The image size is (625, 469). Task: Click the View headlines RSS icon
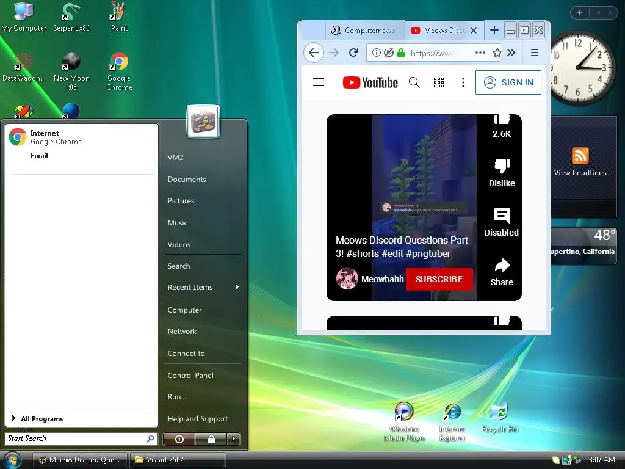coord(580,156)
